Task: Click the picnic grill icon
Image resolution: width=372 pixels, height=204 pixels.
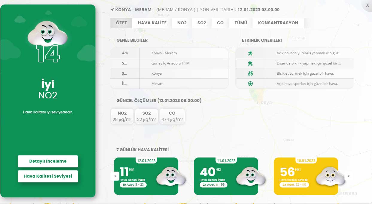Action: pyautogui.click(x=250, y=63)
